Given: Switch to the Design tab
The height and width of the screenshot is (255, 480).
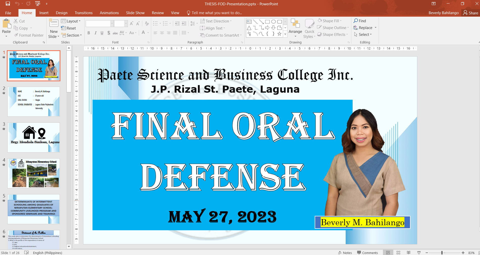Looking at the screenshot, I should click(61, 13).
